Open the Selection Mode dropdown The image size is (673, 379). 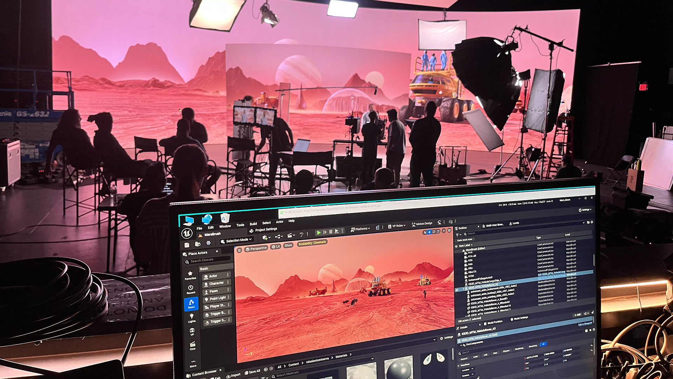click(237, 241)
